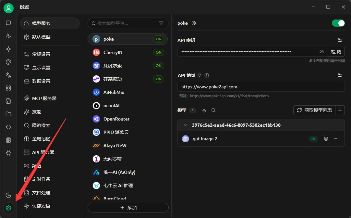Open 定时任务 settings section

pyautogui.click(x=50, y=179)
